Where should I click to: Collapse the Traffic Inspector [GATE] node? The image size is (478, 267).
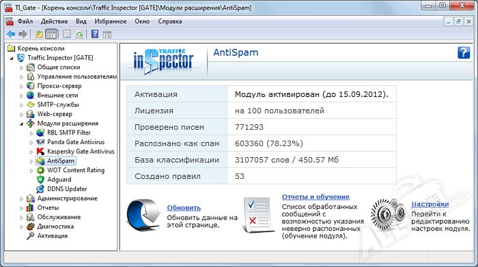[x=12, y=58]
